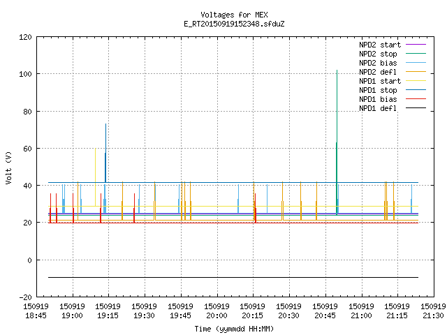Click the flat black NPD1 defl line near -10 V
The height and width of the screenshot is (335, 447).
click(233, 277)
